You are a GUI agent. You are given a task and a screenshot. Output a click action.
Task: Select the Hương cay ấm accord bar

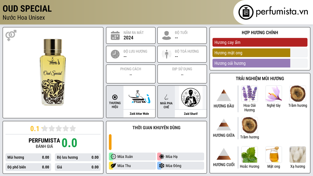260,42
